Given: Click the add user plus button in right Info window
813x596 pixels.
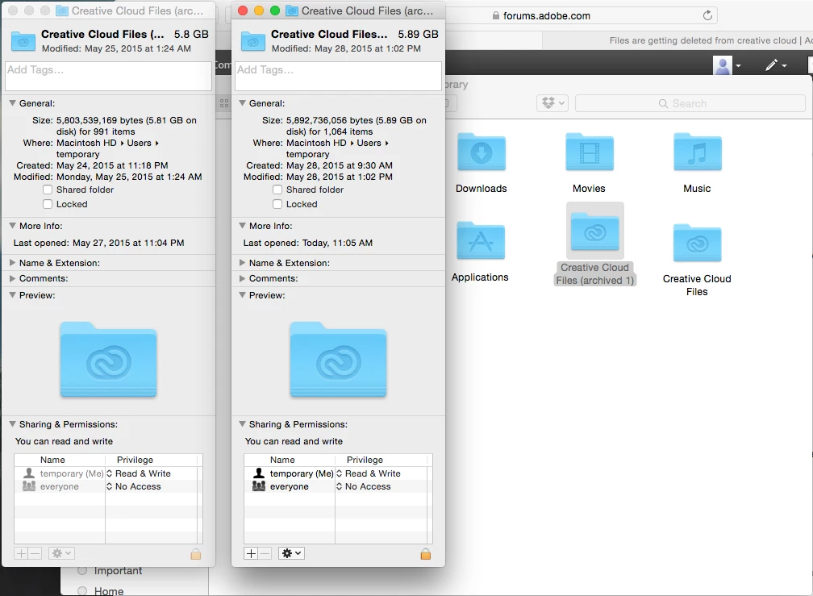Looking at the screenshot, I should click(251, 553).
